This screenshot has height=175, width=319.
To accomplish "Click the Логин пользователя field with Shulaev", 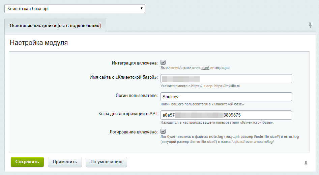I will (x=226, y=97).
